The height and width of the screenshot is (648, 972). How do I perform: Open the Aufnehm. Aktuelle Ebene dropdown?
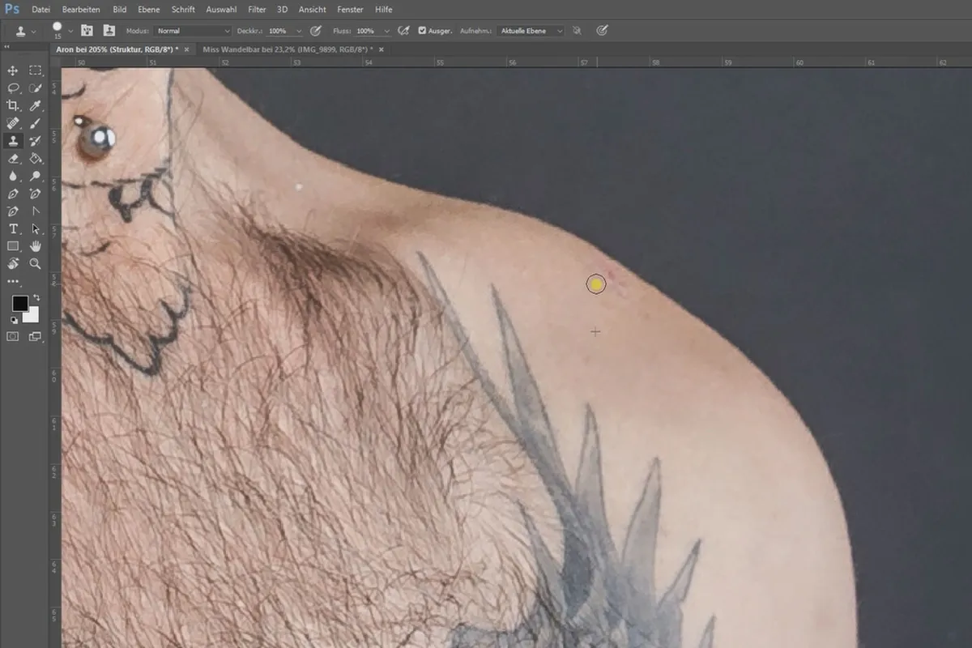(531, 31)
